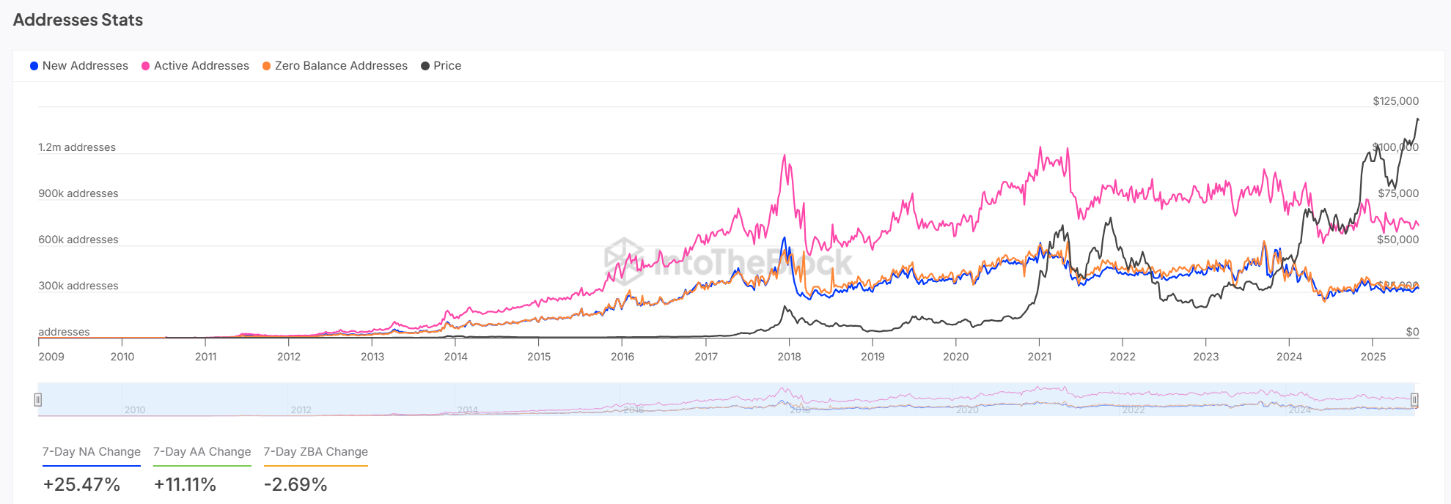1451x504 pixels.
Task: Click the +25.47% change value
Action: (x=81, y=484)
